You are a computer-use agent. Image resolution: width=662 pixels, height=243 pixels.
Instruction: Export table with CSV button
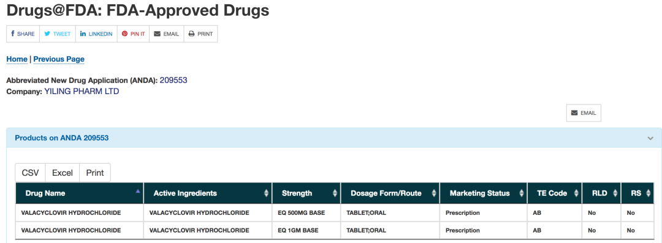tap(30, 173)
